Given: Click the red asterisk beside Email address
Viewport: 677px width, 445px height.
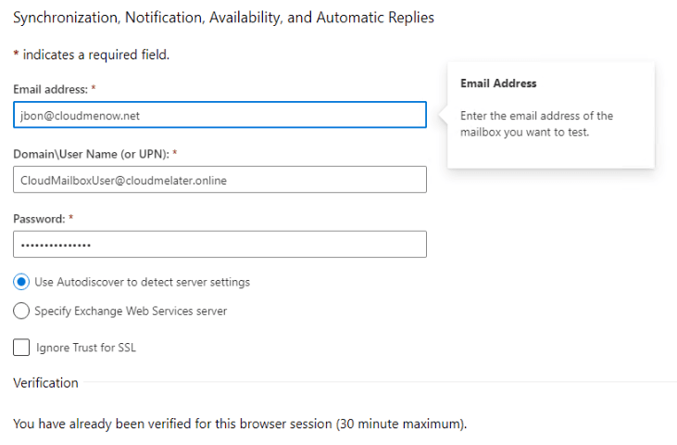Looking at the screenshot, I should tap(94, 89).
